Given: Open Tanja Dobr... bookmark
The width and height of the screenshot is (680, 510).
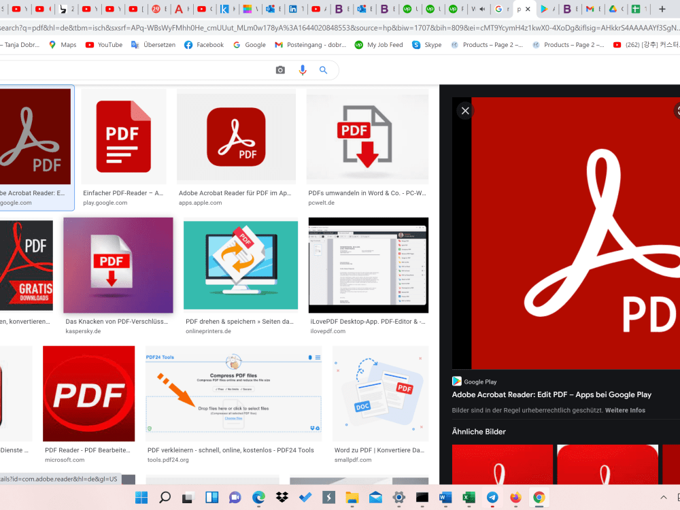Looking at the screenshot, I should [x=21, y=45].
